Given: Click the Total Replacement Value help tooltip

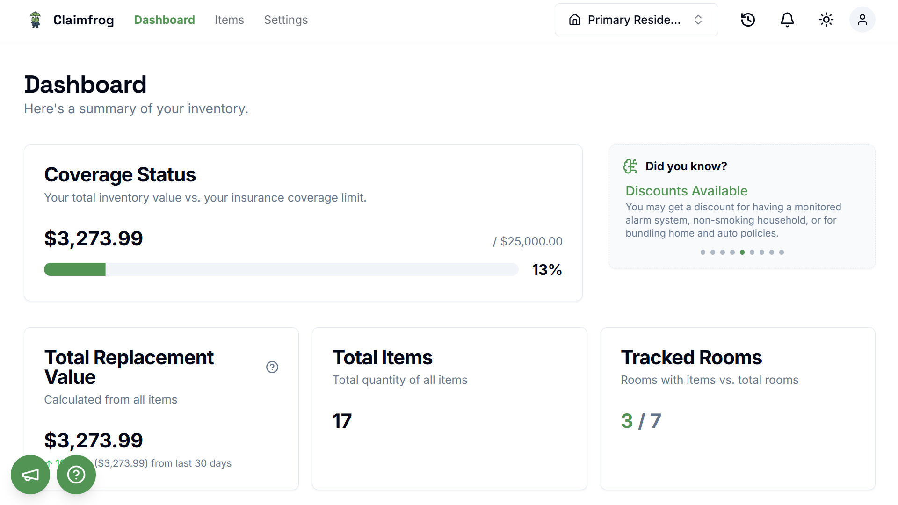Looking at the screenshot, I should pos(272,367).
